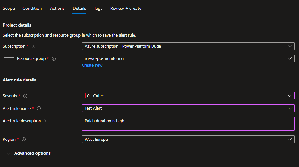This screenshot has height=167, width=299.
Task: Go to the Actions tab
Action: click(x=57, y=8)
